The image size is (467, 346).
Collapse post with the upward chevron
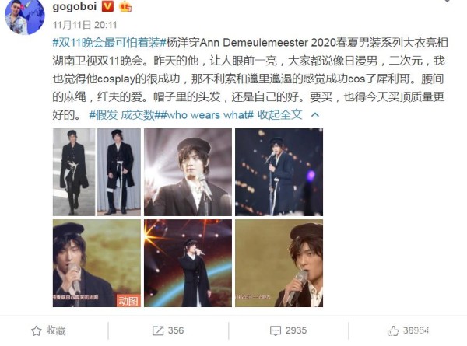click(x=315, y=115)
